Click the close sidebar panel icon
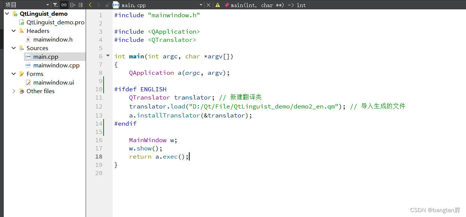 coord(81,5)
